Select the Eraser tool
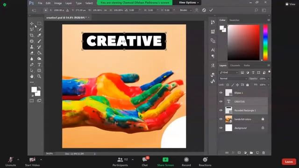 [x=32, y=53]
